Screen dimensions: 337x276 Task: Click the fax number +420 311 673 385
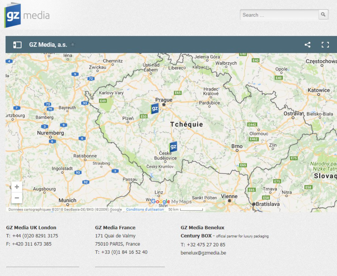32,244
